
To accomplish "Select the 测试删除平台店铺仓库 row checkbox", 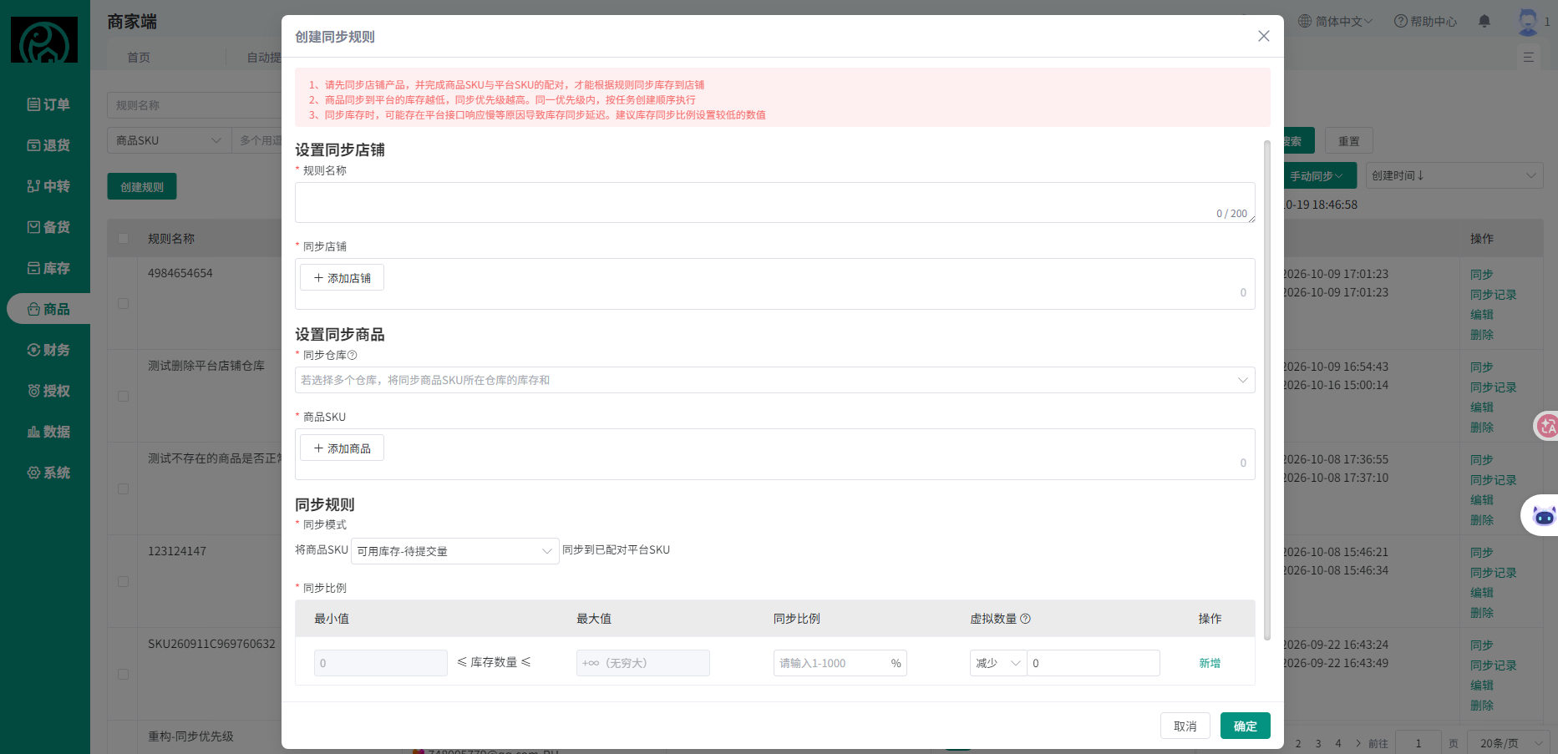I will click(124, 397).
